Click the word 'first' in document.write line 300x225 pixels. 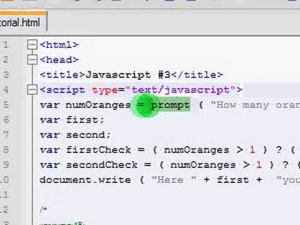[232, 180]
